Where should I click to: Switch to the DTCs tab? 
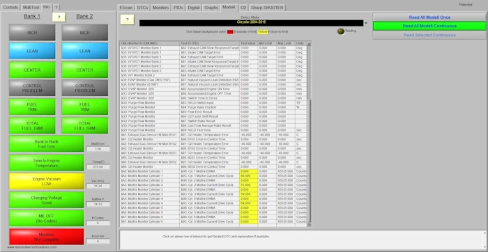(x=143, y=8)
